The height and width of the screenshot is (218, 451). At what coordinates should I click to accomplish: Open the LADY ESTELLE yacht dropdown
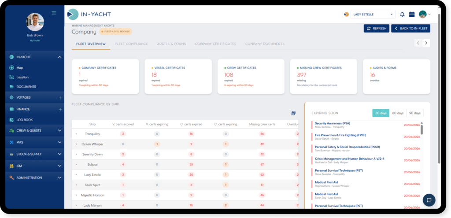[373, 15]
